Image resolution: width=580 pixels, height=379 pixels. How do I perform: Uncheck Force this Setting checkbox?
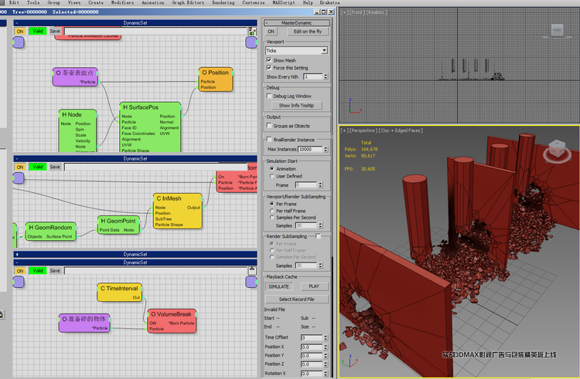269,67
